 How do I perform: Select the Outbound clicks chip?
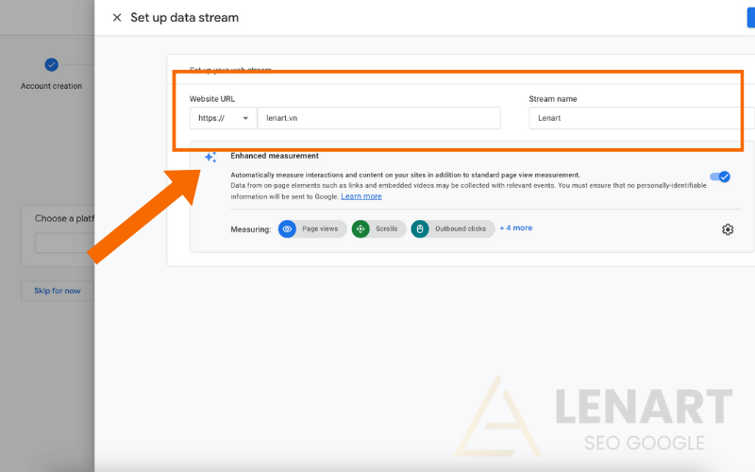(453, 228)
